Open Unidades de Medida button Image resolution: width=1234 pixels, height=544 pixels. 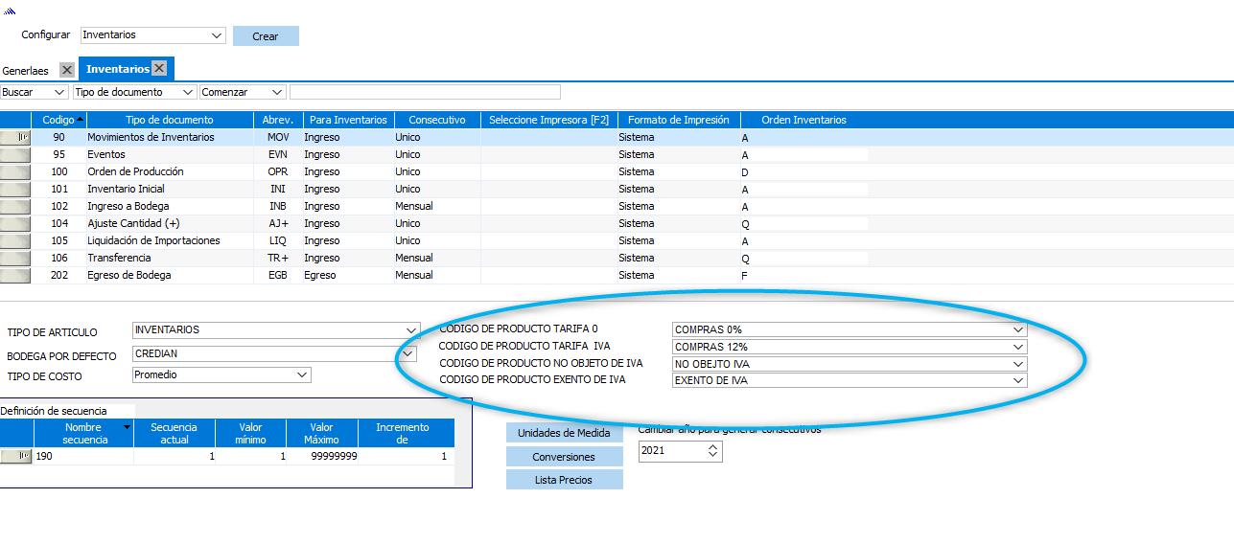(564, 433)
